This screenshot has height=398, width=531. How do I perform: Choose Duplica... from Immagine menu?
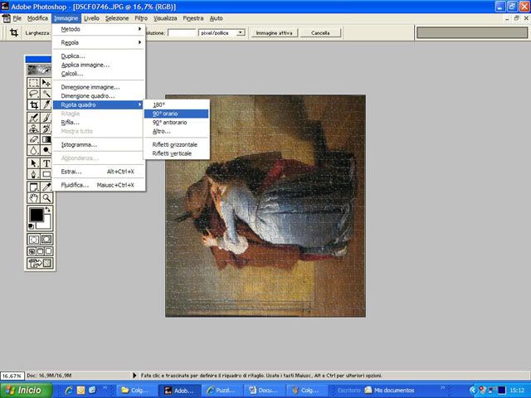tap(100, 56)
